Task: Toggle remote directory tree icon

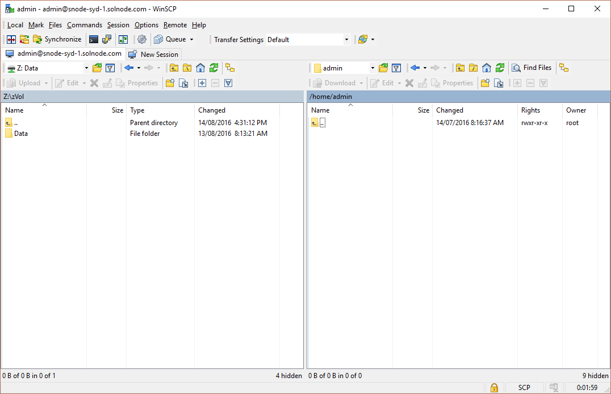Action: pos(564,68)
